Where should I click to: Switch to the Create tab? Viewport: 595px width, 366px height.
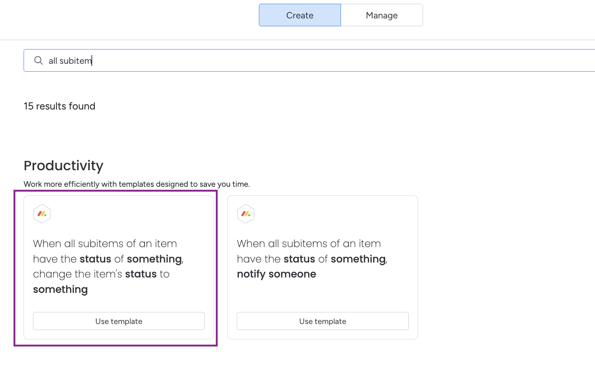(300, 15)
